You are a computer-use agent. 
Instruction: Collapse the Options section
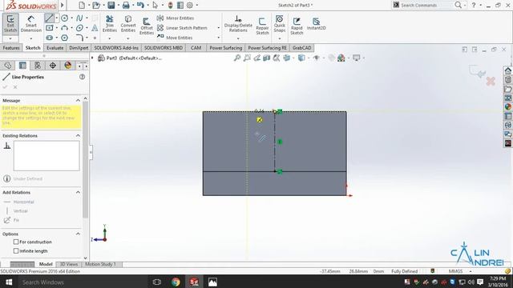78,234
